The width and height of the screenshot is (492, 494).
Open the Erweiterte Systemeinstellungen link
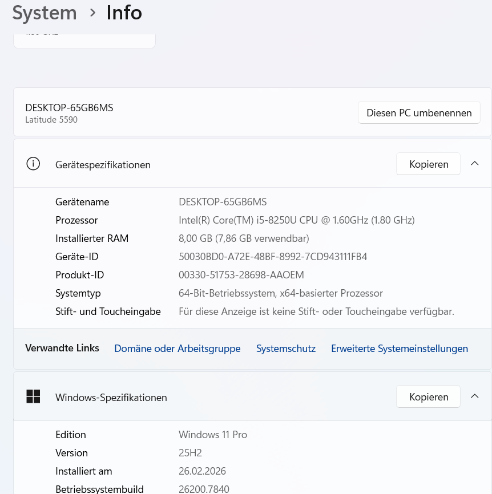[400, 349]
